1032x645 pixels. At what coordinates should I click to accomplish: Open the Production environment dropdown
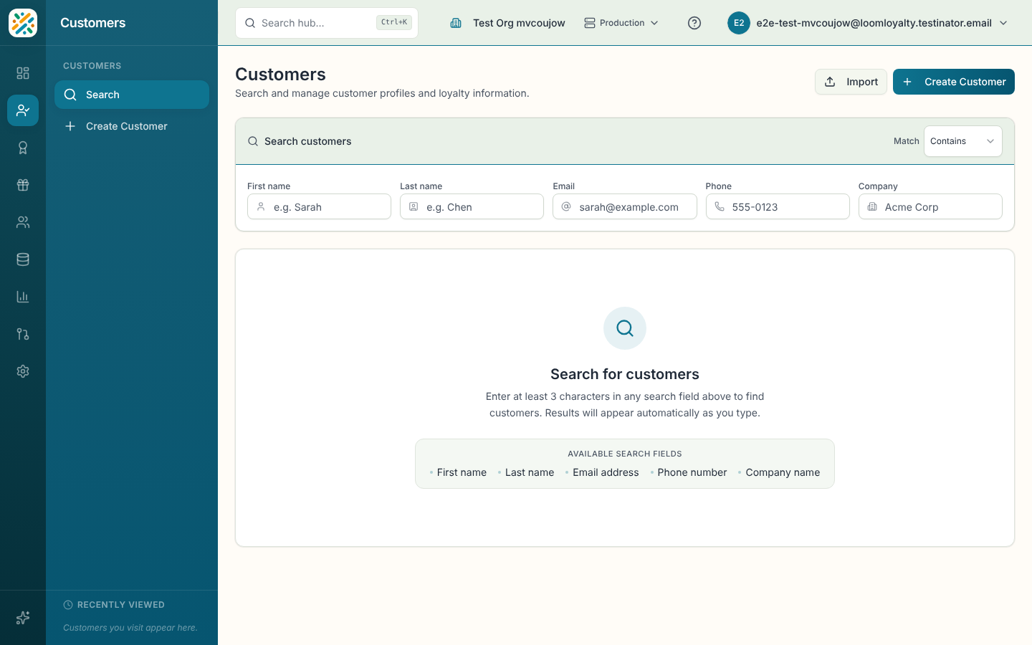pyautogui.click(x=621, y=23)
